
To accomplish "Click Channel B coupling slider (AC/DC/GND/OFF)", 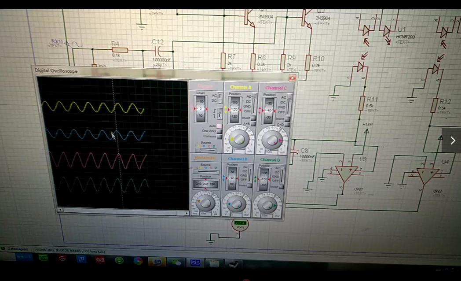I will (250, 174).
